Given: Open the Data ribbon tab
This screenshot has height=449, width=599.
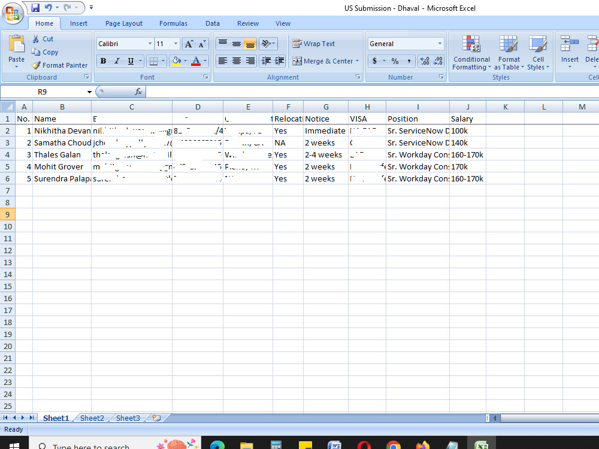Looking at the screenshot, I should coord(213,23).
